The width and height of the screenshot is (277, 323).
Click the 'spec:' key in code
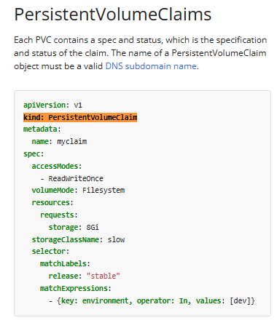tap(34, 154)
